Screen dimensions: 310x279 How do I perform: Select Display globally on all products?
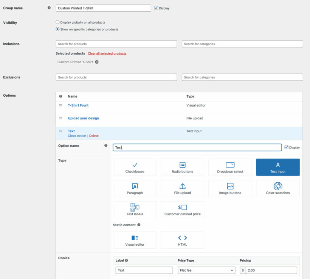coord(57,22)
